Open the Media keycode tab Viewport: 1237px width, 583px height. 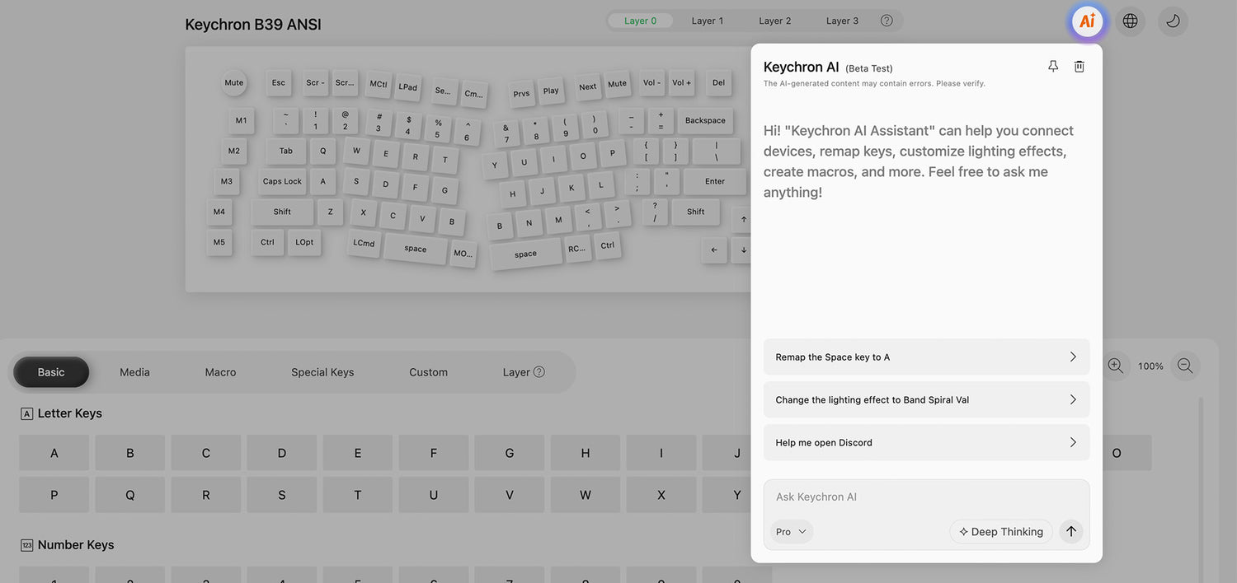point(134,372)
